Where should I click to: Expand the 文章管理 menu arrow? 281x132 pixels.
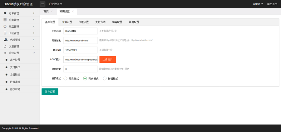pos(34,46)
